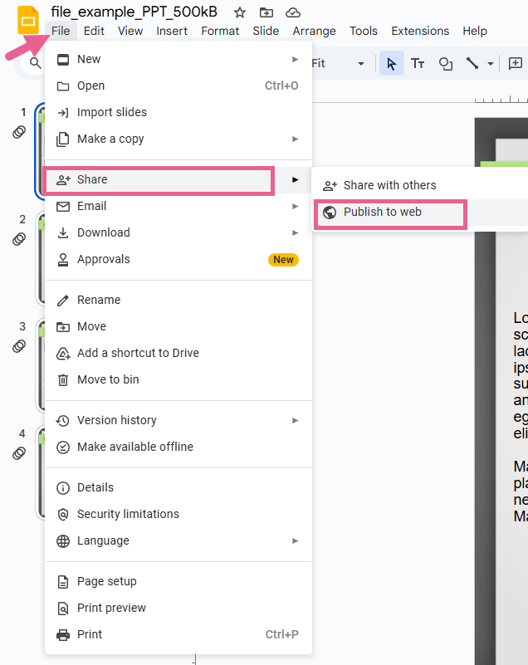
Task: Toggle Make available offline
Action: 134,447
